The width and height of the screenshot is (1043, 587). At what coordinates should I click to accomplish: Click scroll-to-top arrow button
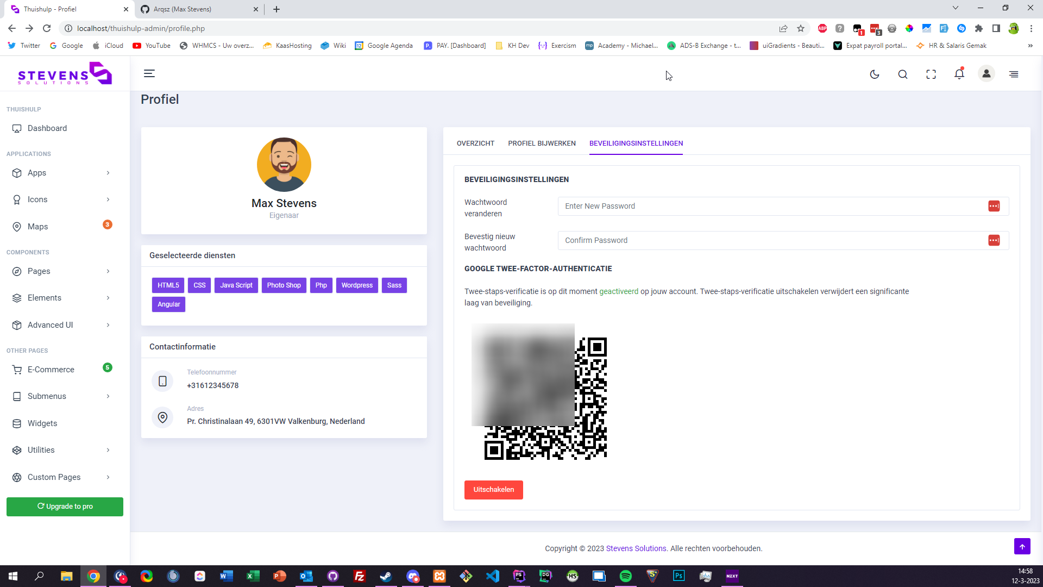[1022, 546]
